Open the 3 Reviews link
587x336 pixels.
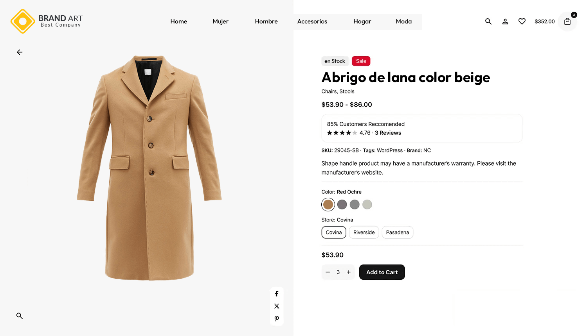click(388, 132)
